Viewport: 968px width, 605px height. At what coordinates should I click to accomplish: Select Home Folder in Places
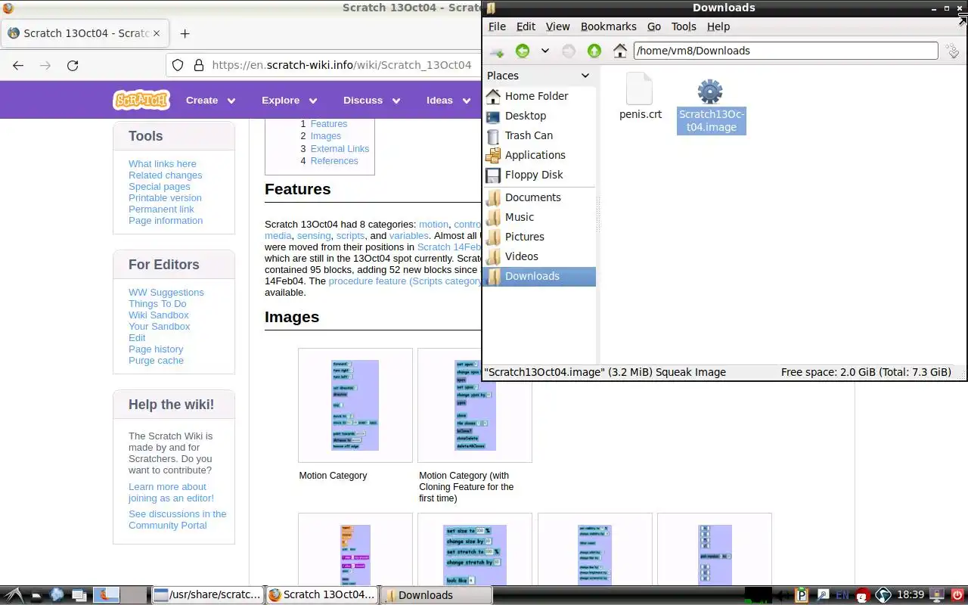point(539,96)
